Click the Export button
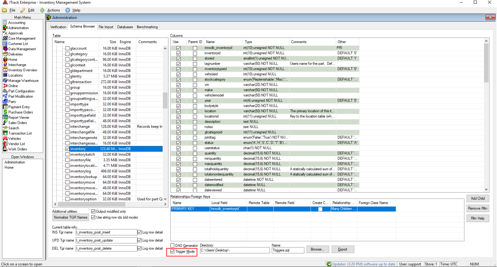The height and width of the screenshot is (267, 497). point(343,249)
